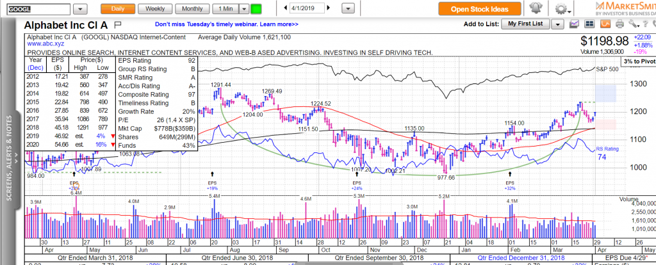Click the flag icon beside Alphabet Inc
The image size is (656, 265).
click(x=117, y=24)
